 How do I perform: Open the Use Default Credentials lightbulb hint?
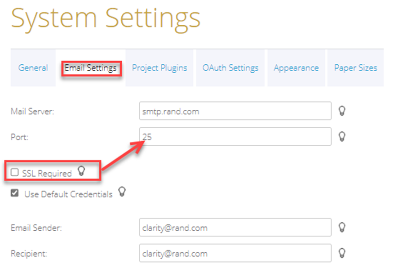[x=122, y=192]
